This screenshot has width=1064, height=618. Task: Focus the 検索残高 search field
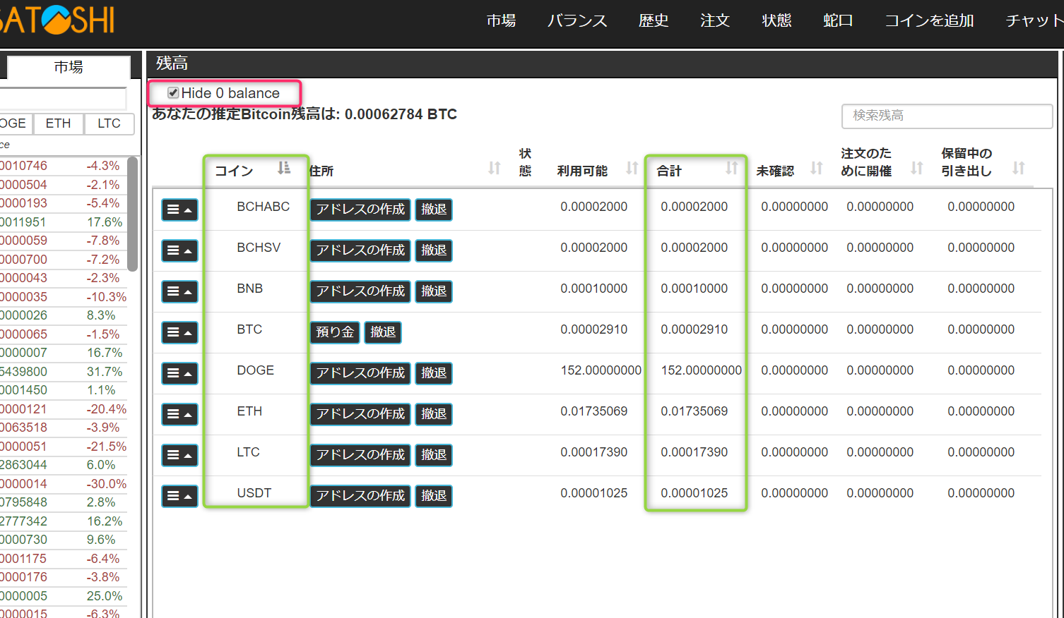[x=947, y=116]
